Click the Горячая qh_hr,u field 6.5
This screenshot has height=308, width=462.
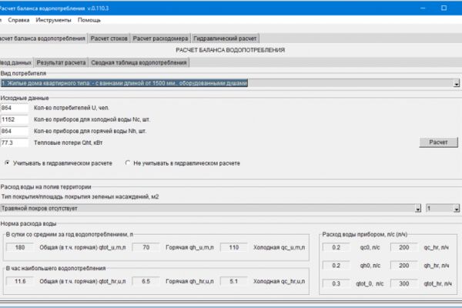146,281
